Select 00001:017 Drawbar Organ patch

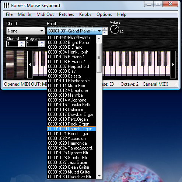(x=71, y=114)
